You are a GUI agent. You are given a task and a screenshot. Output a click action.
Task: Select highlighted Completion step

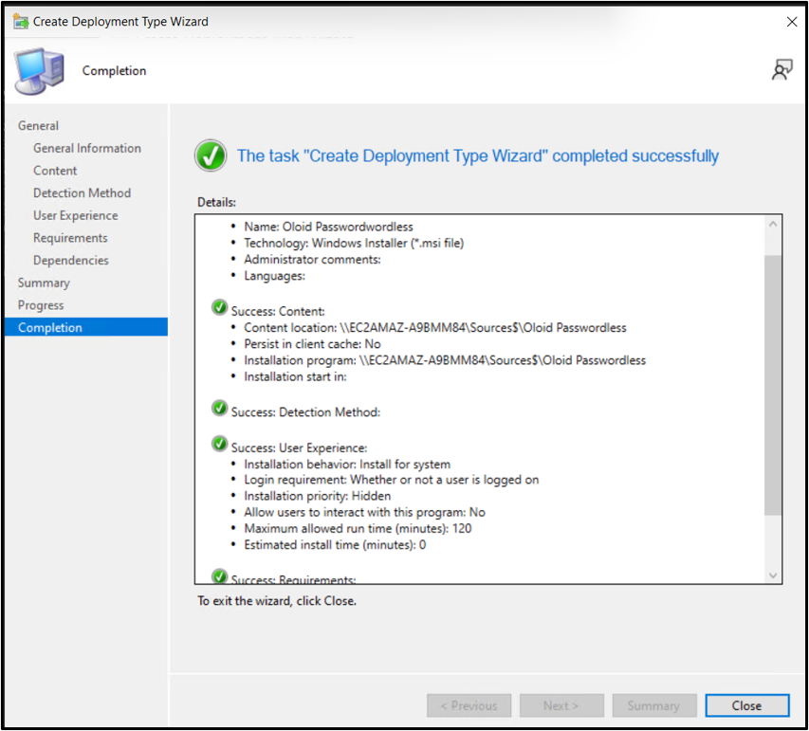[86, 327]
